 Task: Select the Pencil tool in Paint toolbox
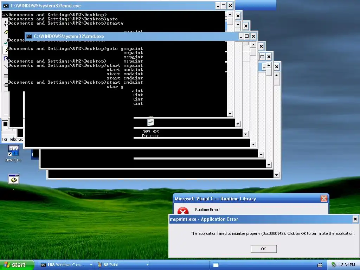pyautogui.click(x=6, y=50)
